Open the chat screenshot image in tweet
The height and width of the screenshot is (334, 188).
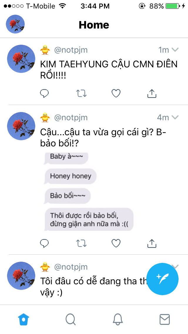coord(88,192)
